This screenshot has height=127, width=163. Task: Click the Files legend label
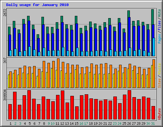tap(159, 25)
